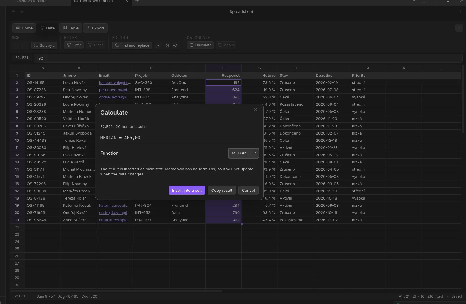This screenshot has height=304, width=466.
Task: Click the Again button
Action: [x=226, y=45]
